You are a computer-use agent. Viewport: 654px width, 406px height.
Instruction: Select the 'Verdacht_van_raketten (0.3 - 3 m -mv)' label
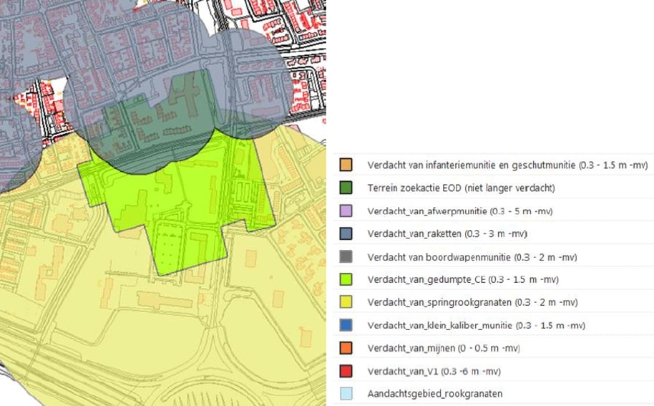(447, 233)
